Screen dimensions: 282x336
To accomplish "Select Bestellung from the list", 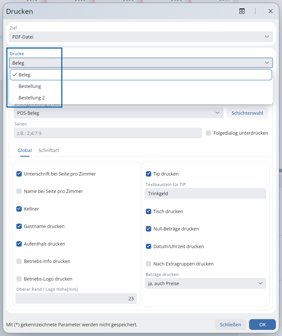I will point(30,86).
